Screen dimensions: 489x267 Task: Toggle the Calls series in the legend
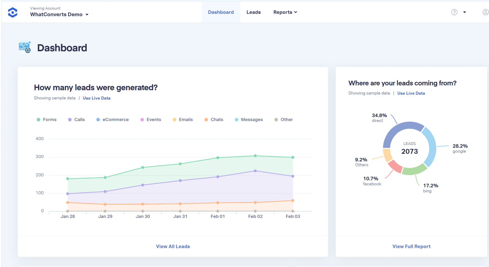click(76, 119)
